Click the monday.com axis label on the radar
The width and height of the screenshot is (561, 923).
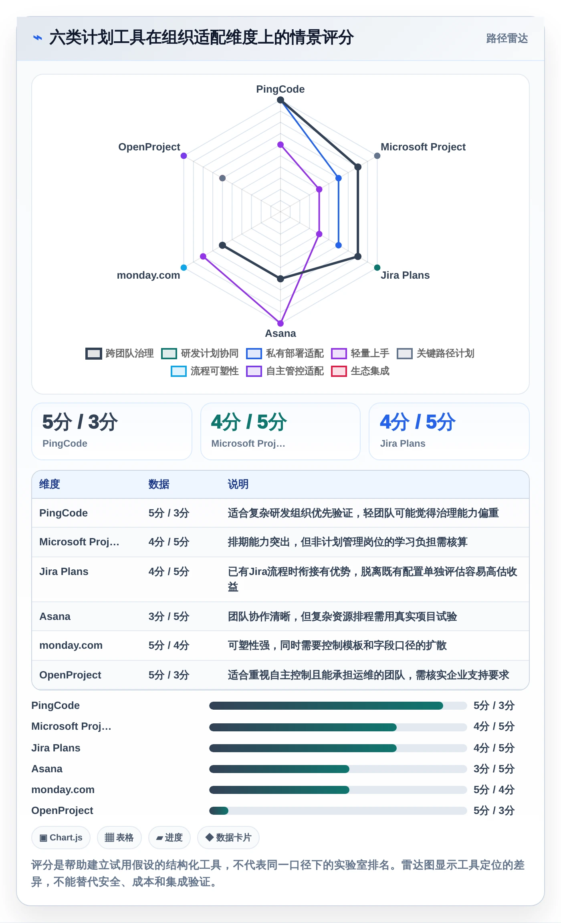pos(148,275)
